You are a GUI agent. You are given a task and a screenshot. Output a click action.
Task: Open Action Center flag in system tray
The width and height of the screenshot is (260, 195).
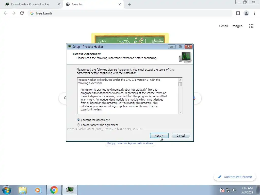222,190
